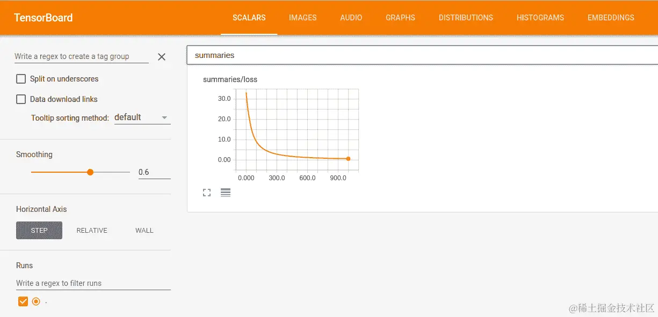658x317 pixels.
Task: Click the summaries/loss chart title
Action: pos(230,79)
